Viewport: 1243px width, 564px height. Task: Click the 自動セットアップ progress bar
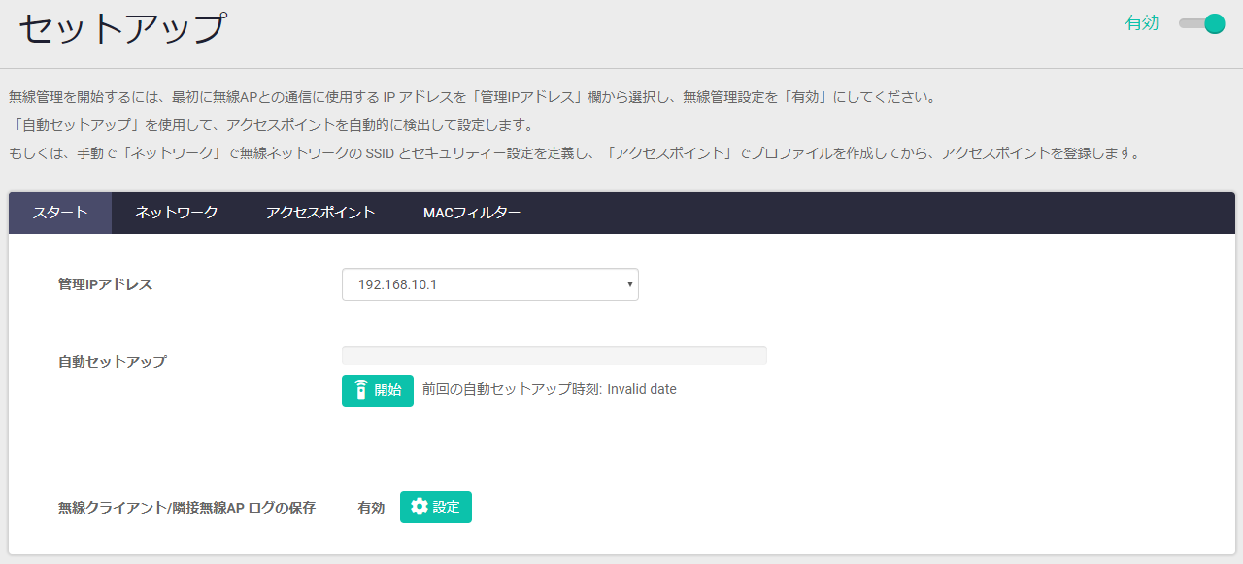(554, 355)
